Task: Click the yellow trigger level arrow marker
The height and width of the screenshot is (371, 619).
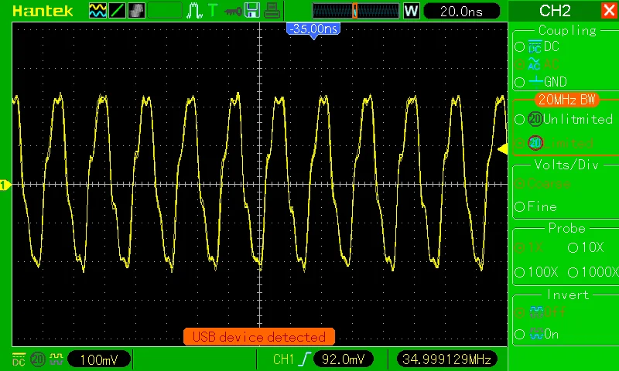Action: (502, 149)
